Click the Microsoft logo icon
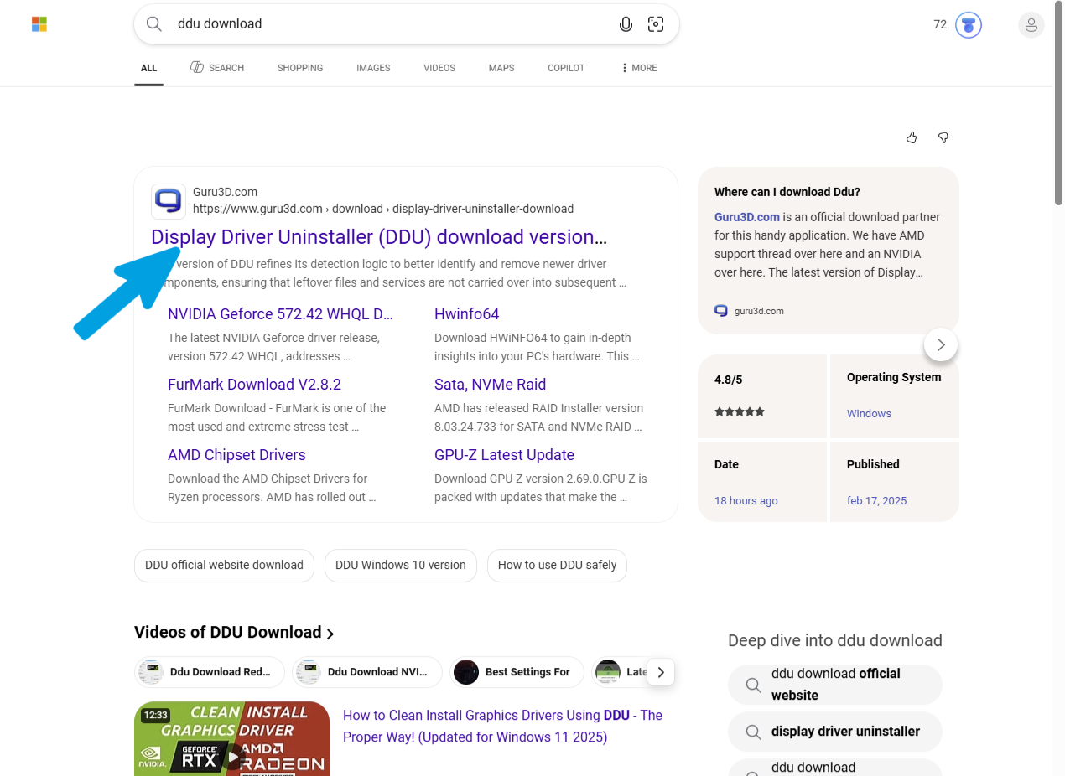The image size is (1065, 776). 39,24
